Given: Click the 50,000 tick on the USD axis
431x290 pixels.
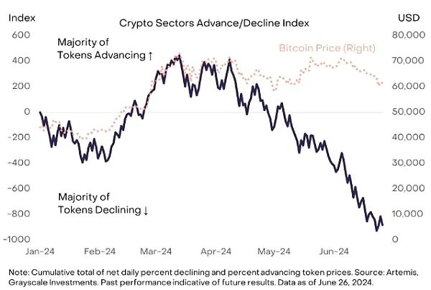Looking at the screenshot, I should [409, 112].
